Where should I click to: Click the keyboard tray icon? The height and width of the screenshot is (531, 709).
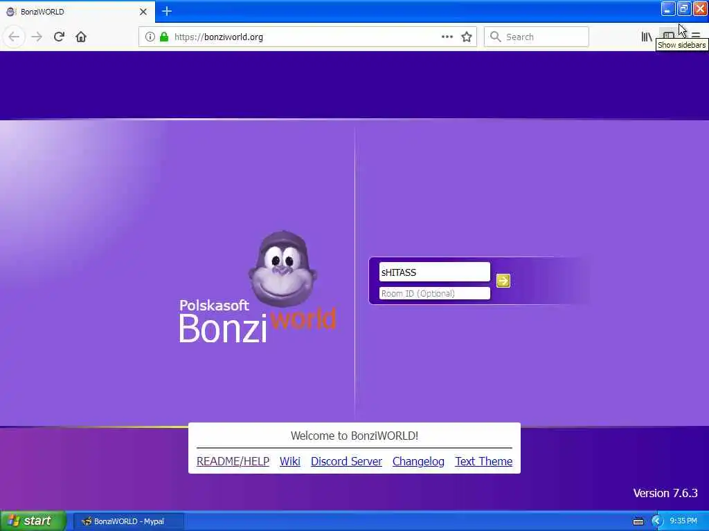(x=638, y=521)
